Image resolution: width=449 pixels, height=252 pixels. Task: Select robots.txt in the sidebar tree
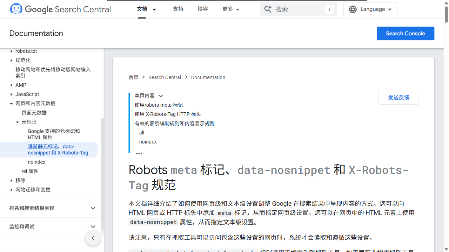tap(26, 51)
